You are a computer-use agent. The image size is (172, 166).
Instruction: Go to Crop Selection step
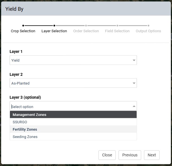(x=23, y=31)
